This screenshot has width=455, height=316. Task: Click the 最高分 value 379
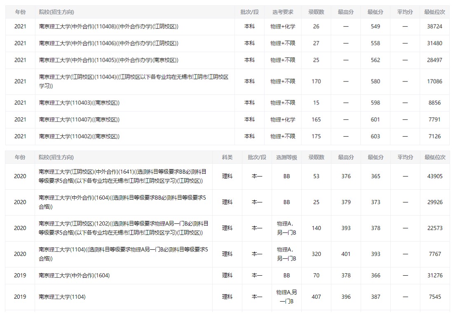[x=346, y=202]
